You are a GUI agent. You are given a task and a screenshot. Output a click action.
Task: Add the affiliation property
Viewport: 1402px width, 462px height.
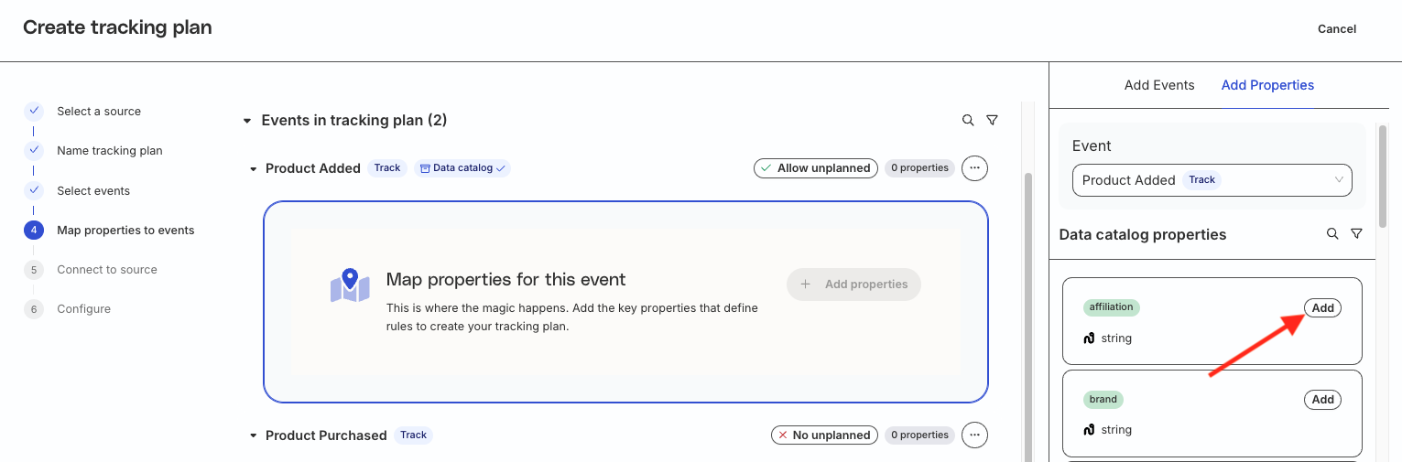tap(1322, 308)
